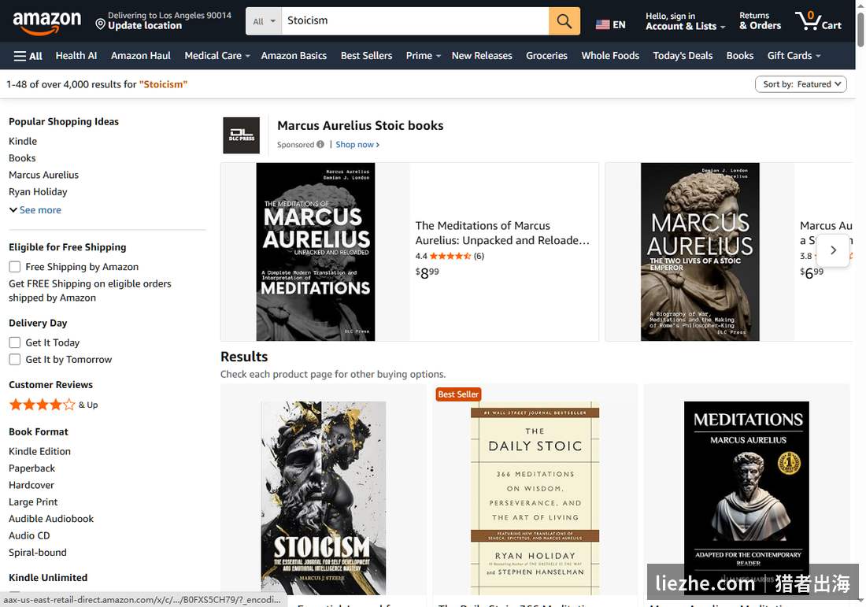
Task: Filter by Audible Audiobook format
Action: pyautogui.click(x=51, y=519)
